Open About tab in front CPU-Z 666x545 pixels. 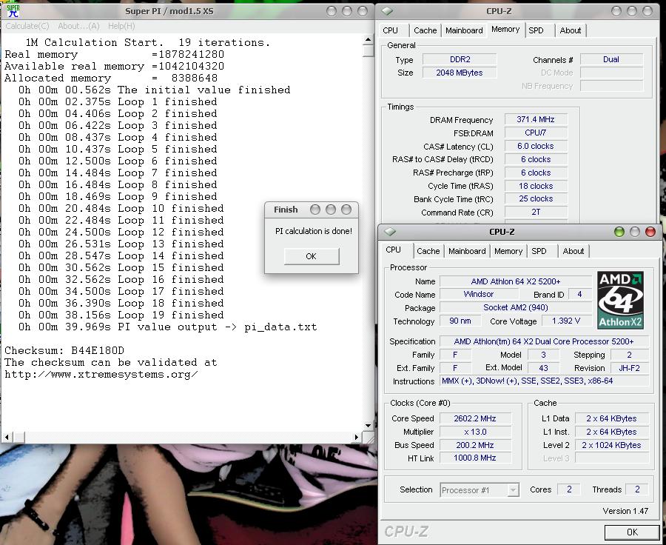[573, 251]
